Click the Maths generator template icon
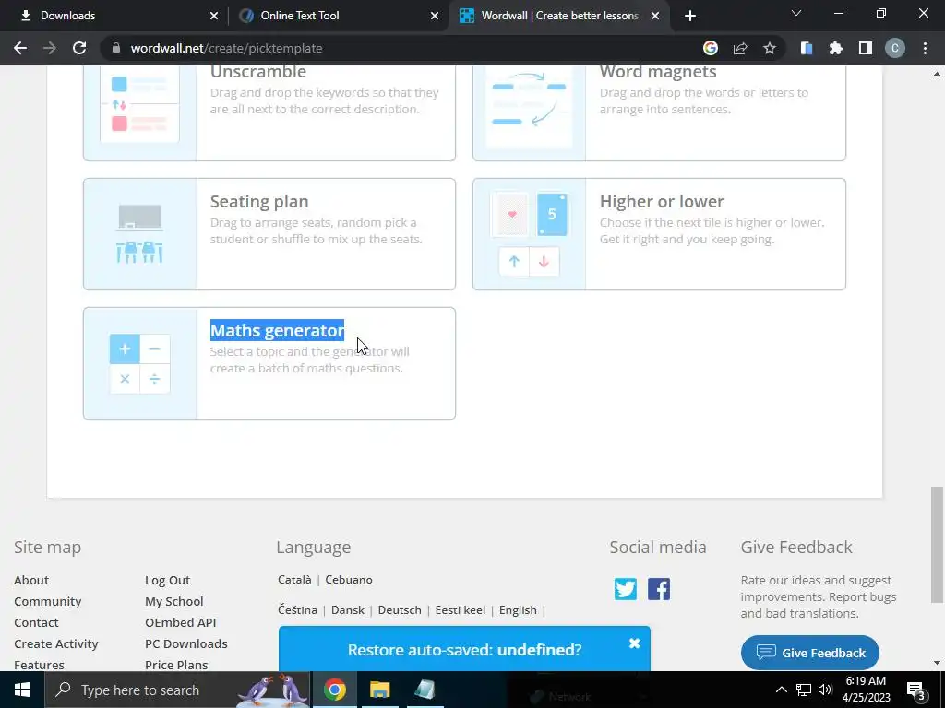 [x=140, y=363]
